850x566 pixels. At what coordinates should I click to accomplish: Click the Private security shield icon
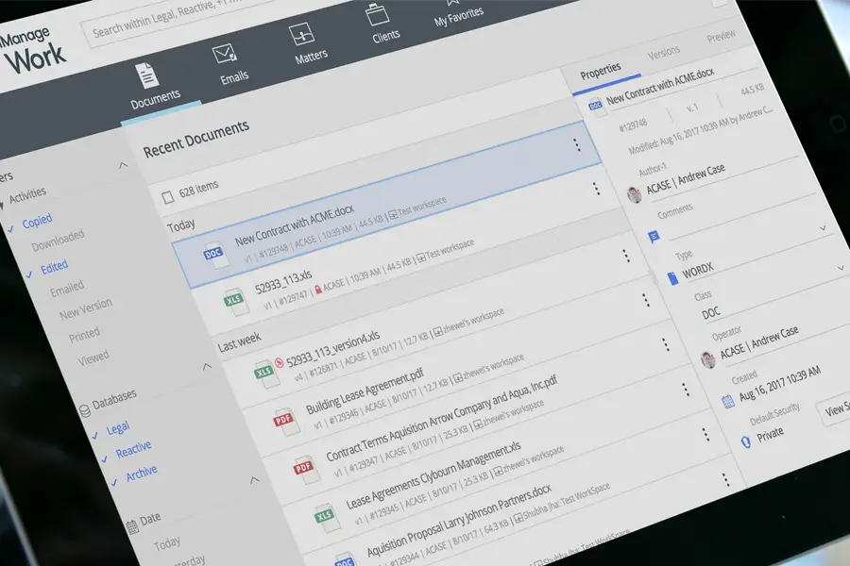[746, 442]
